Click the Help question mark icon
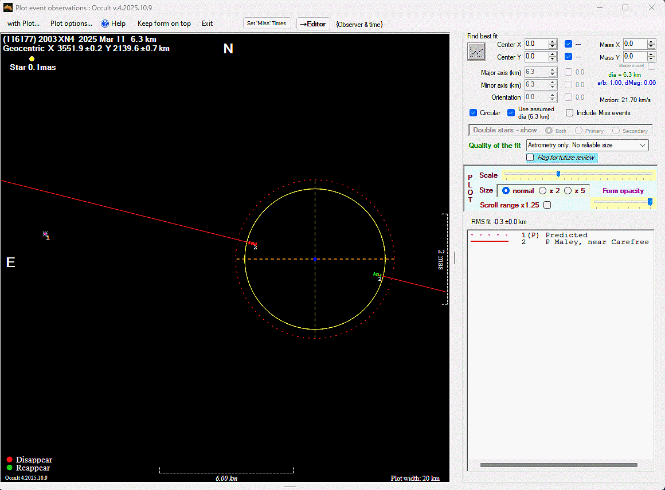665x490 pixels. click(x=105, y=23)
